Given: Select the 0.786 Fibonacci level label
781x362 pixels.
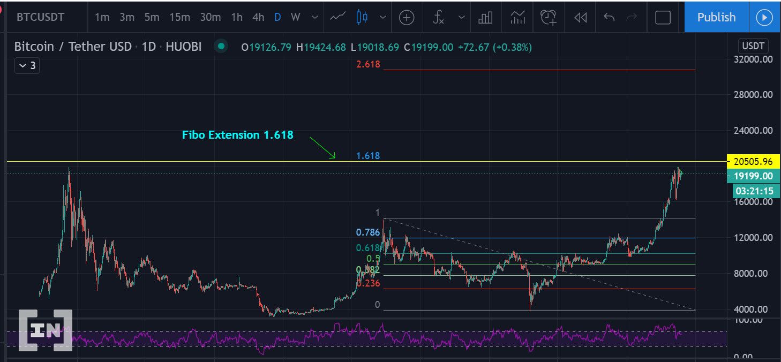Looking at the screenshot, I should [368, 232].
